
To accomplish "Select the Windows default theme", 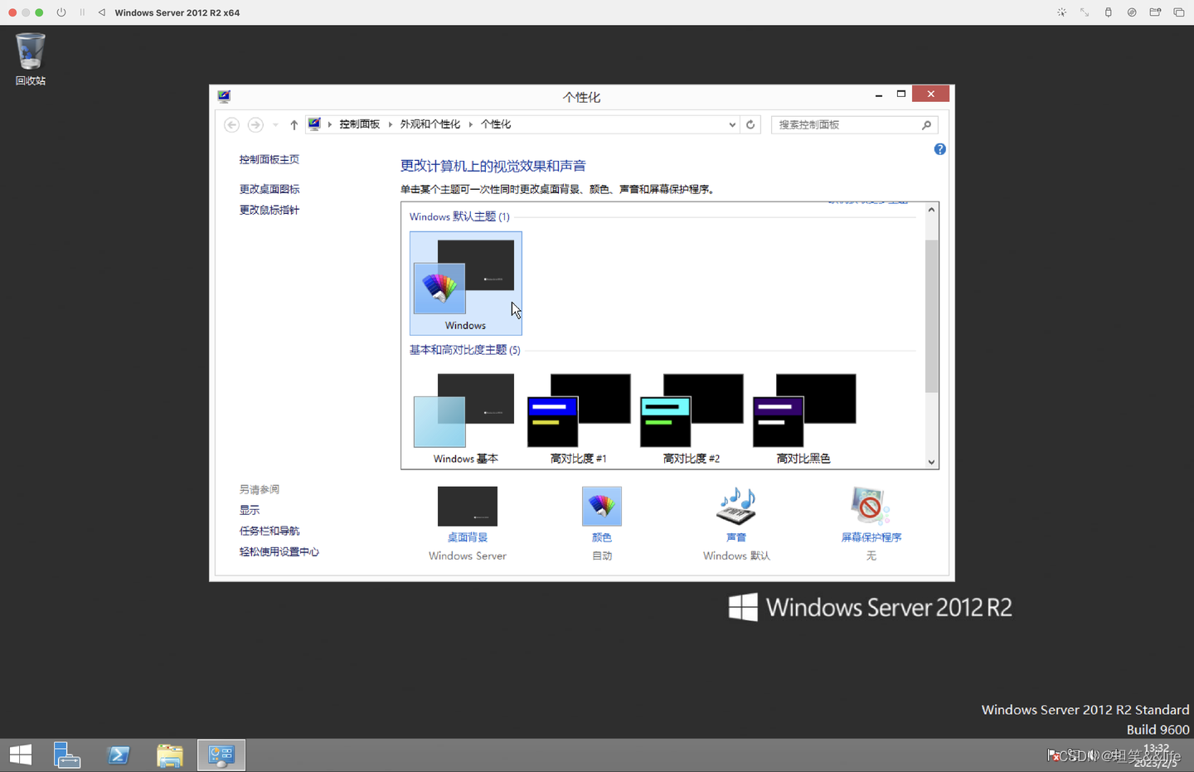I will 465,284.
